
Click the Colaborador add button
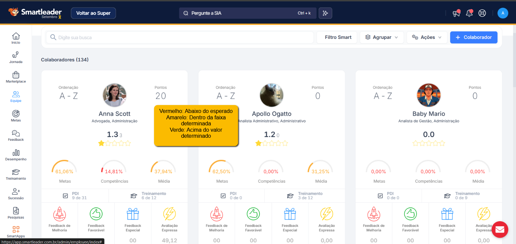473,38
